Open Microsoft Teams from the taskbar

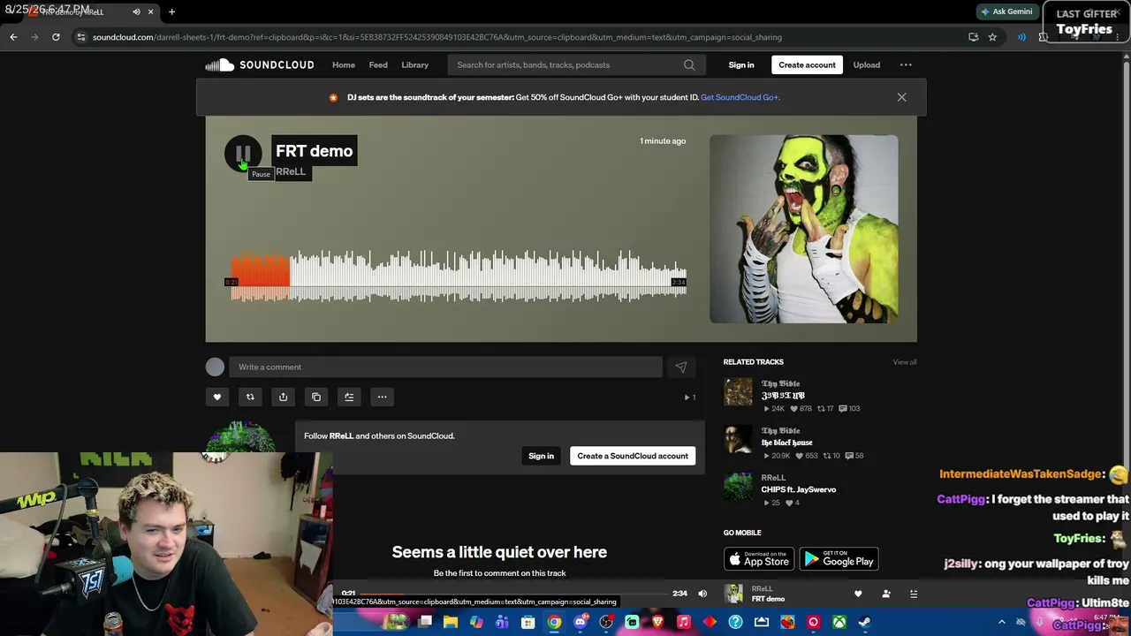click(503, 622)
